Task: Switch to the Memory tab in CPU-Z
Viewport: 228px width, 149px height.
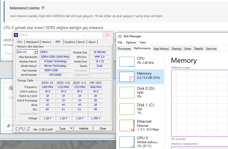Action: [46, 42]
